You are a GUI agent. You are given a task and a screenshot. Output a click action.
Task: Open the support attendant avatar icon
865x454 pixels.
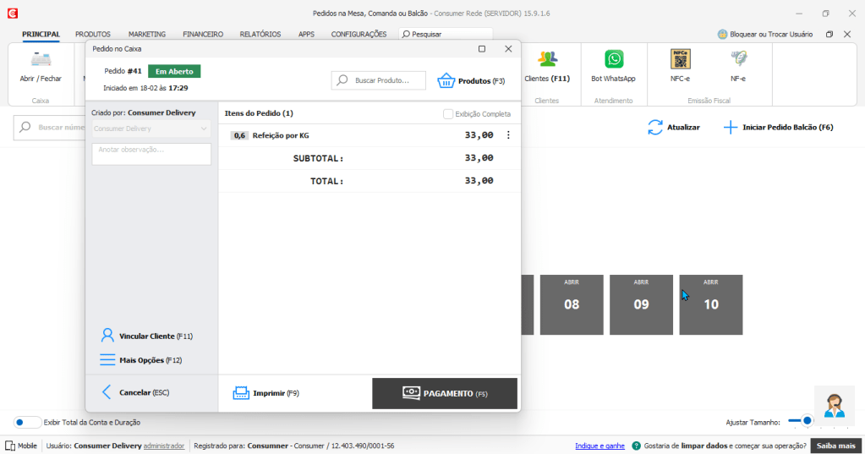click(x=834, y=406)
